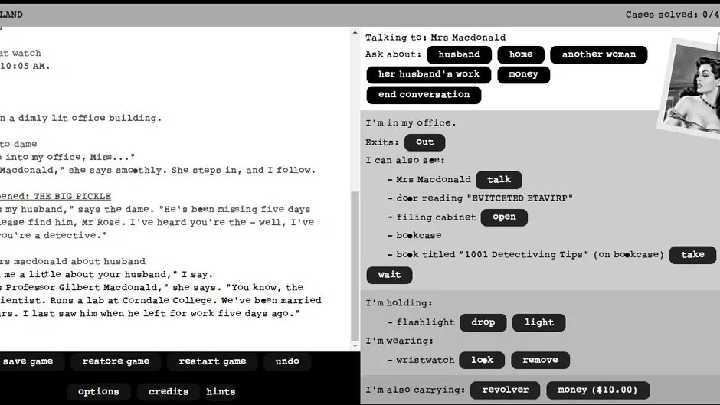Look at the wristwatch

click(x=482, y=360)
